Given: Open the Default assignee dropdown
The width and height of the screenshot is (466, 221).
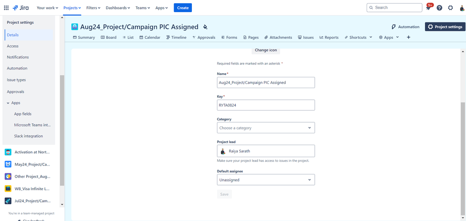Looking at the screenshot, I should click(266, 180).
